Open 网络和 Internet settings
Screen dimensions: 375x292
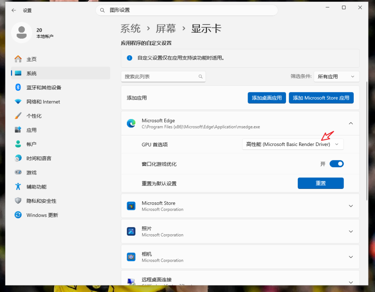(x=60, y=102)
